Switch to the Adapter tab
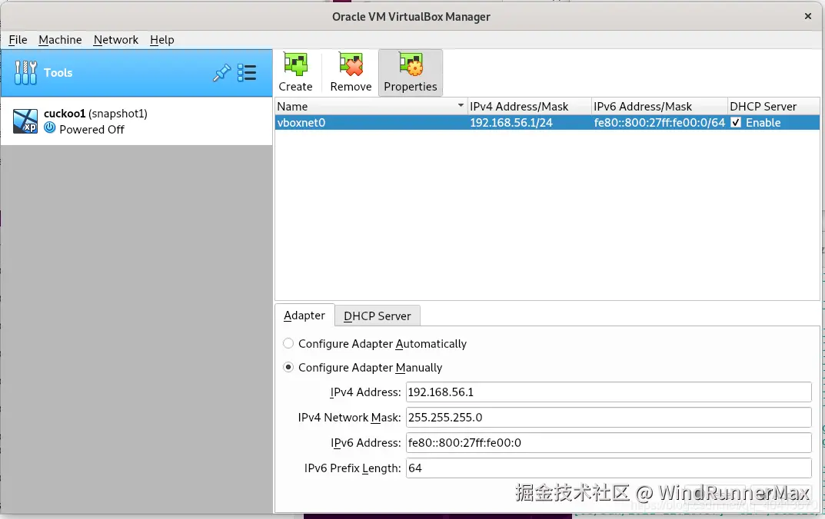825x519 pixels. point(304,316)
